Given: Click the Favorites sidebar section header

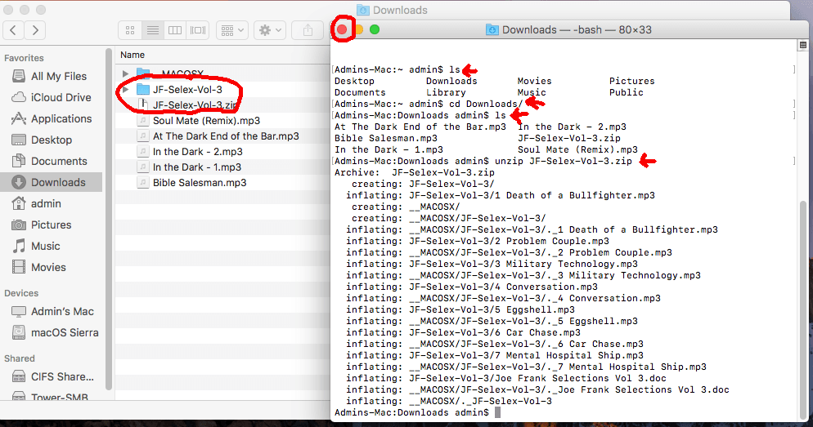Looking at the screenshot, I should (x=24, y=58).
